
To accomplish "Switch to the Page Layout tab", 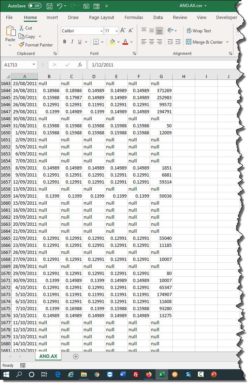I will [x=101, y=18].
